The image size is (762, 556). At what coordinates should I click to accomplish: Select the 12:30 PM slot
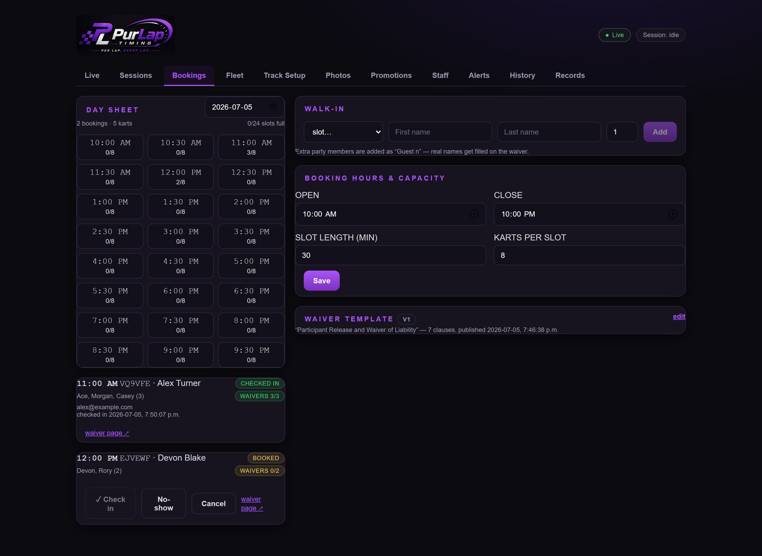pyautogui.click(x=251, y=177)
